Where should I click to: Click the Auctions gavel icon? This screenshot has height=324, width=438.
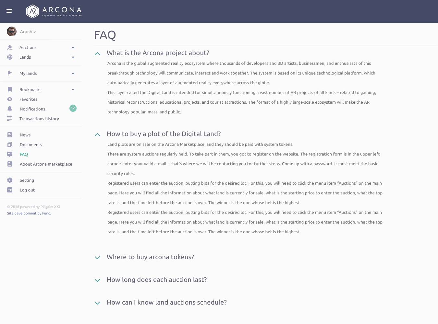point(10,47)
